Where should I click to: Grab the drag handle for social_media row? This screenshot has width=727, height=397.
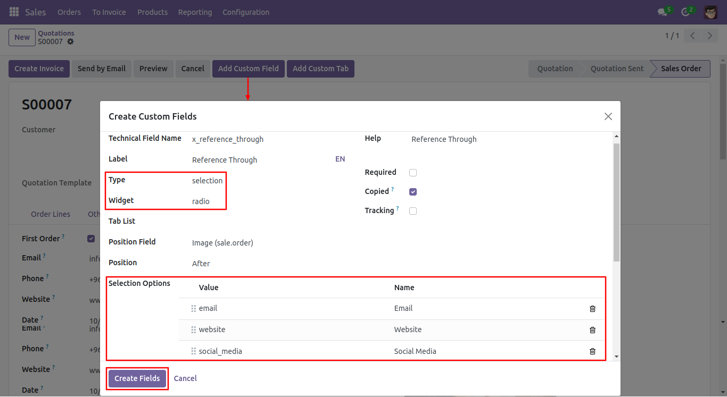coord(194,351)
